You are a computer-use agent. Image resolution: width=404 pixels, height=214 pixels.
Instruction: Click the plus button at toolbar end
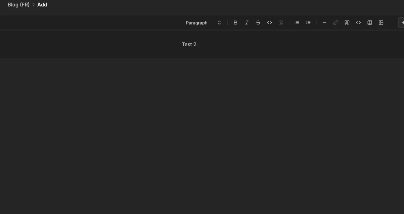pos(402,23)
